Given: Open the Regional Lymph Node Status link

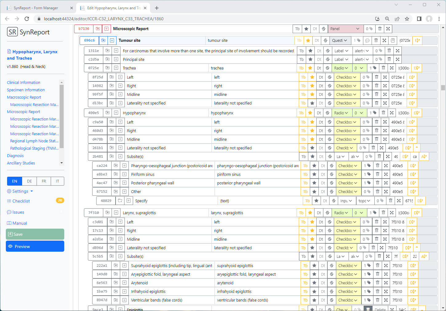Looking at the screenshot, I should 34,141.
